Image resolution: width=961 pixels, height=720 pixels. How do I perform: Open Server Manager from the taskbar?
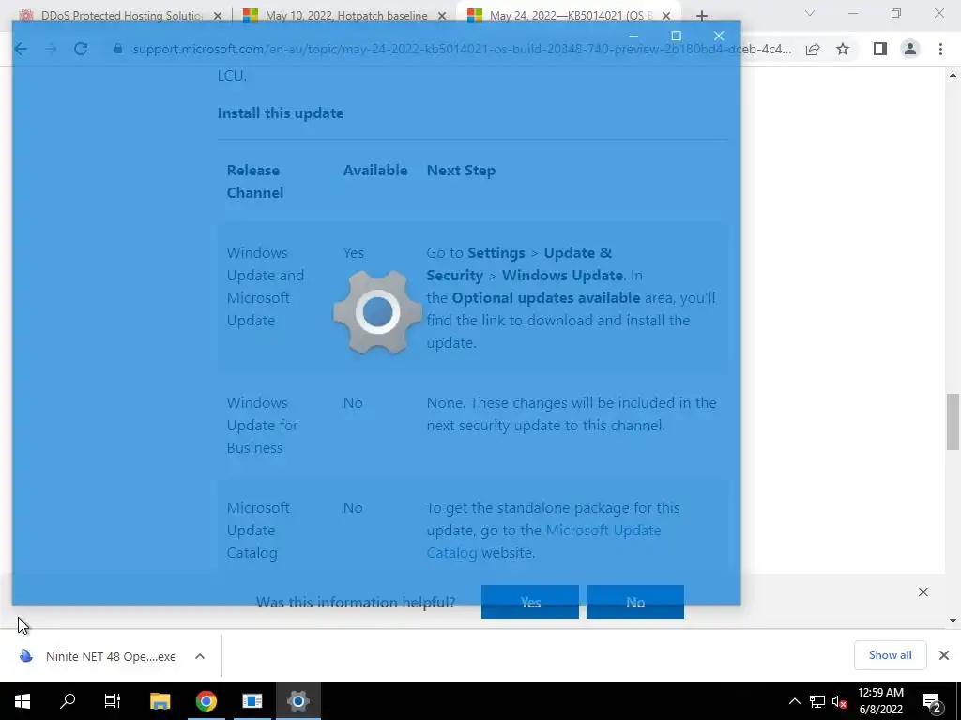[x=252, y=701]
